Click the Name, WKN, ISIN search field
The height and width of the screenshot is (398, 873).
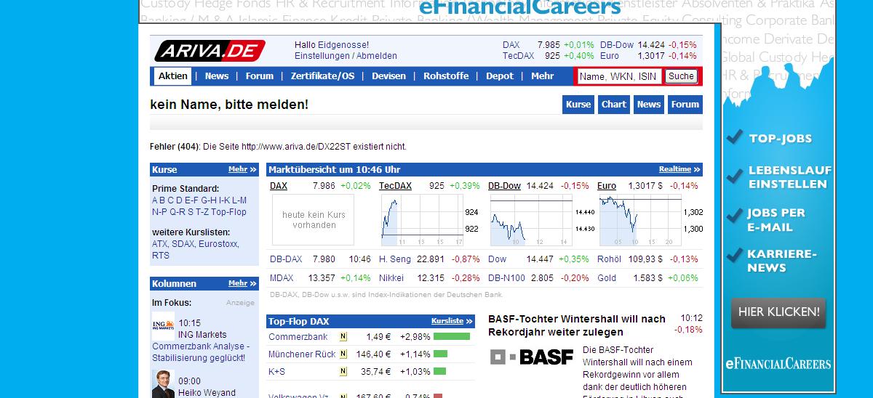coord(619,76)
